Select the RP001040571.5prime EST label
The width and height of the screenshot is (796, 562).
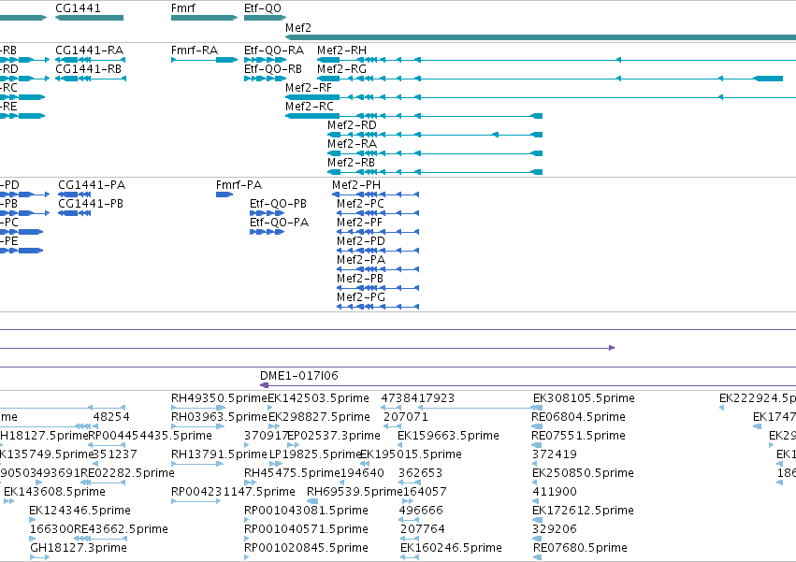coord(306,530)
